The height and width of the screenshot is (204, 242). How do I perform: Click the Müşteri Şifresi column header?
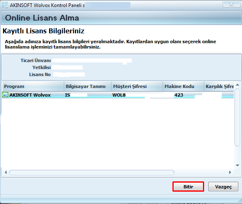point(137,86)
